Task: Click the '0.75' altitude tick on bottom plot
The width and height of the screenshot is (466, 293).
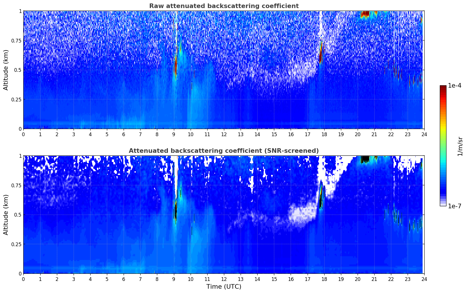Action: click(16, 185)
